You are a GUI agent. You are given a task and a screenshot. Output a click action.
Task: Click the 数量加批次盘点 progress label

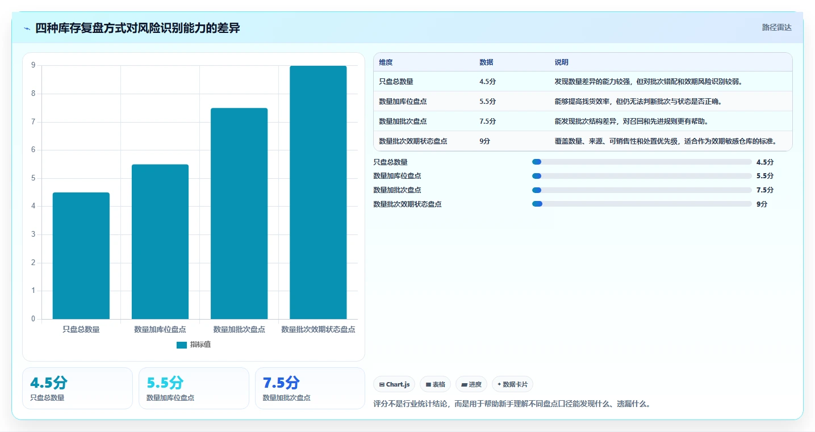click(397, 190)
